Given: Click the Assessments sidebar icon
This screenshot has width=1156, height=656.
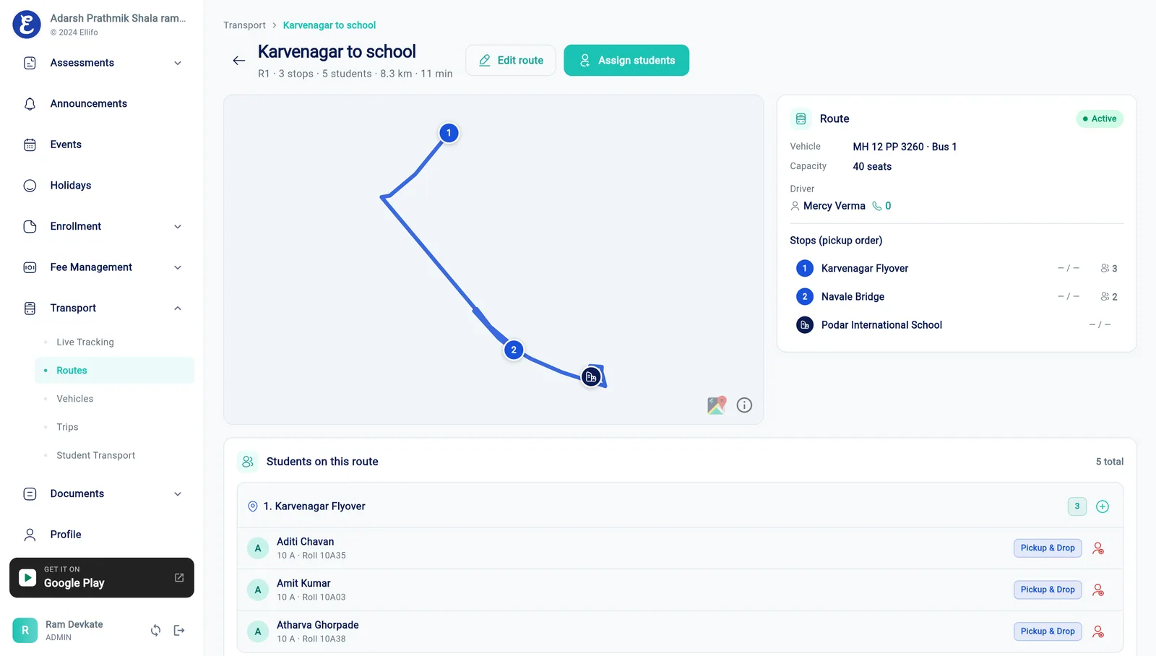Looking at the screenshot, I should coord(30,63).
